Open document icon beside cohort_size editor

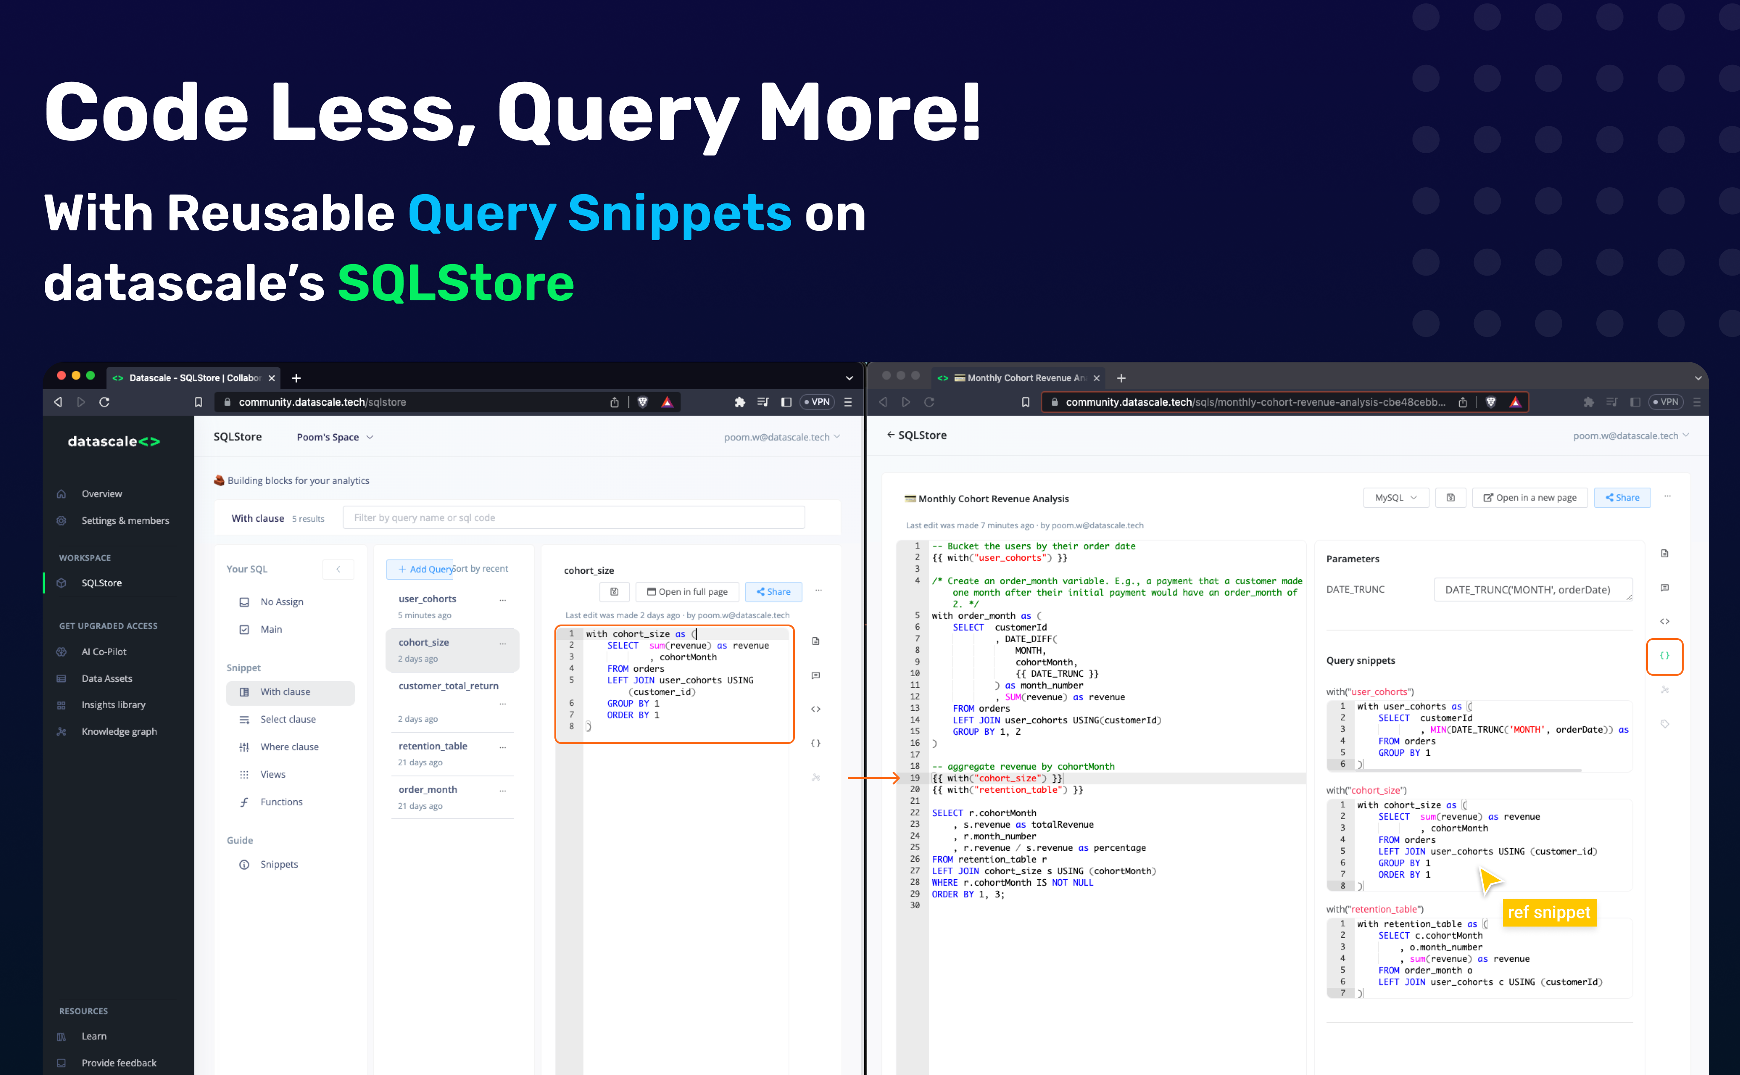(x=816, y=641)
